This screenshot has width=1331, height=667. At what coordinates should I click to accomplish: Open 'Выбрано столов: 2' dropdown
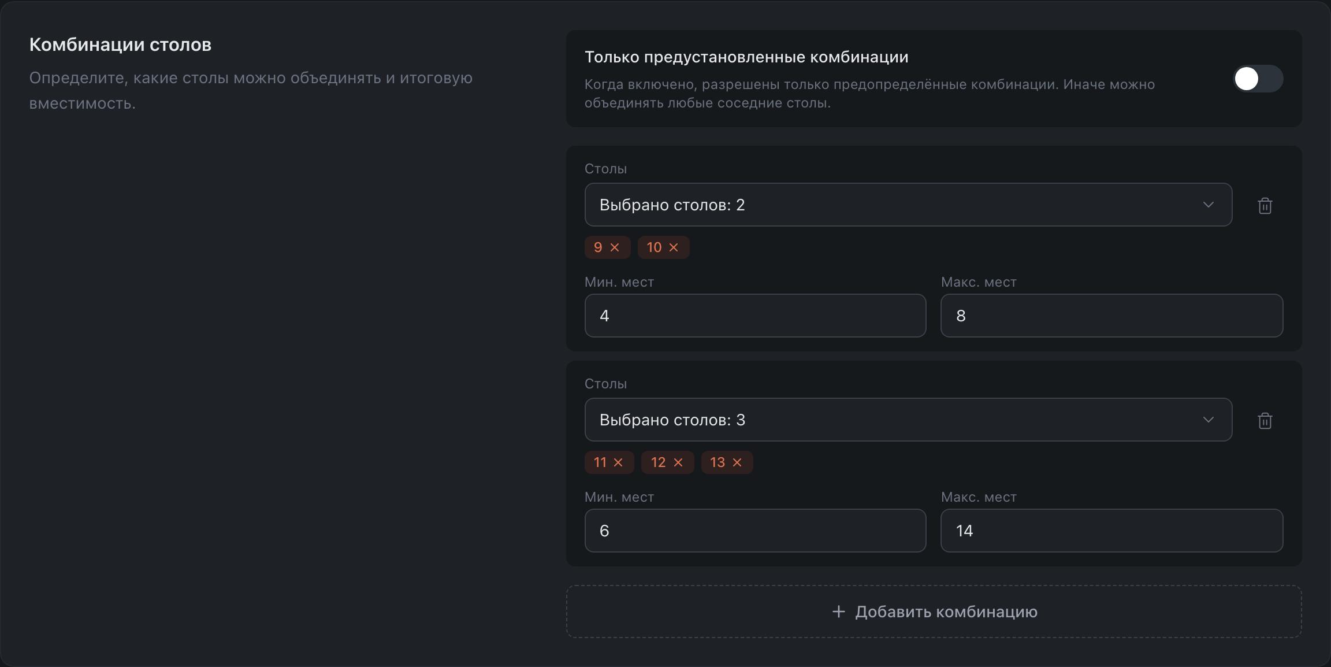908,205
